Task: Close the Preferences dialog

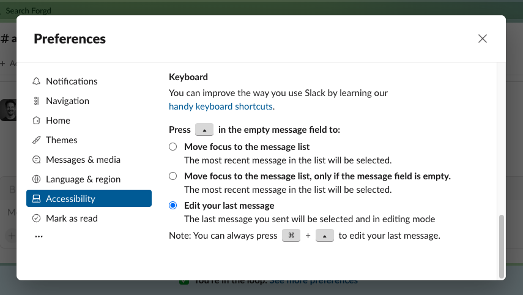Action: tap(482, 39)
